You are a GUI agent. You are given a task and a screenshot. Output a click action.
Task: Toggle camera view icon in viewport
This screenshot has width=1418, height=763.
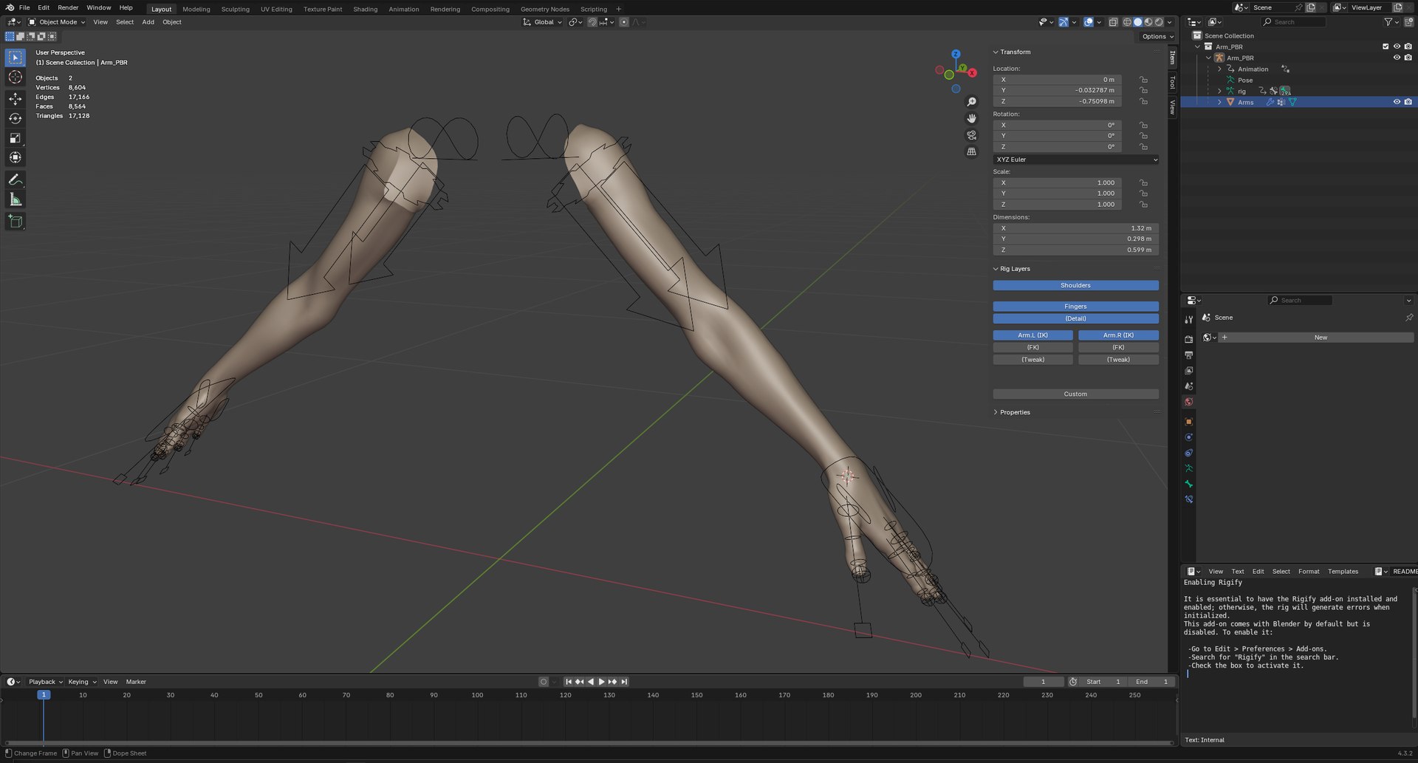972,135
